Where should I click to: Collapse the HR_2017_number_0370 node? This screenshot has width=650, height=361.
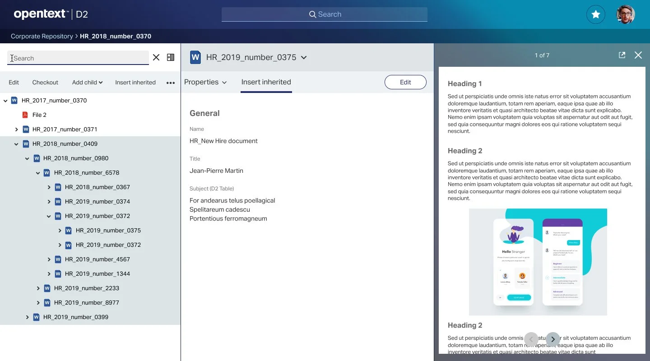coord(5,101)
